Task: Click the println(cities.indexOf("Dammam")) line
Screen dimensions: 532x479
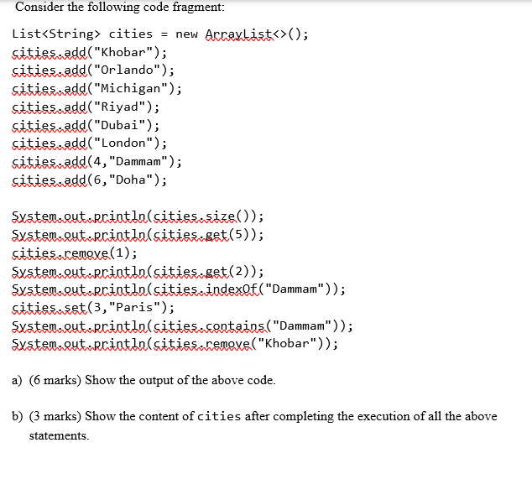Action: [x=179, y=289]
